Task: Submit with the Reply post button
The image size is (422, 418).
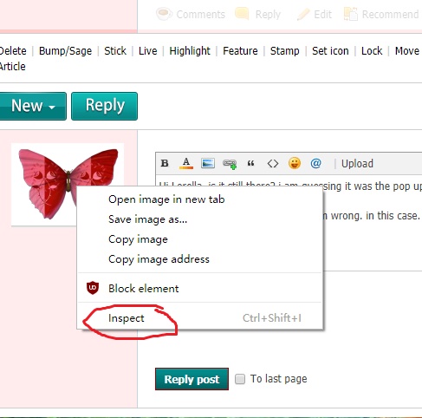Action: pyautogui.click(x=192, y=379)
